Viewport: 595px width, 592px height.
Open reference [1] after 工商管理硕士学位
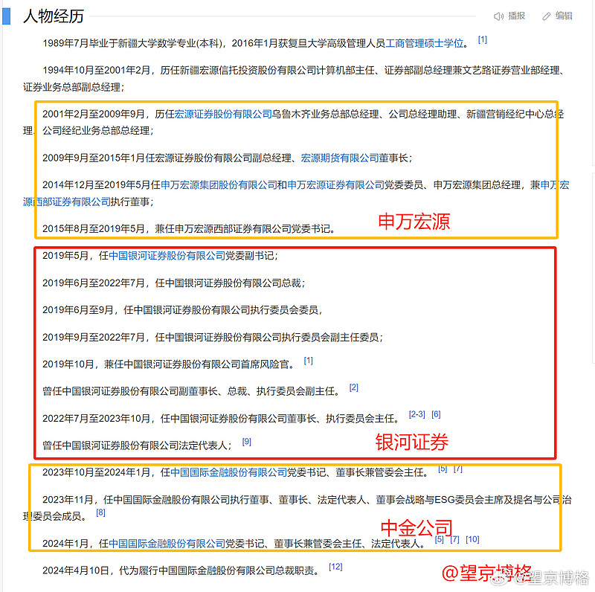click(x=482, y=39)
